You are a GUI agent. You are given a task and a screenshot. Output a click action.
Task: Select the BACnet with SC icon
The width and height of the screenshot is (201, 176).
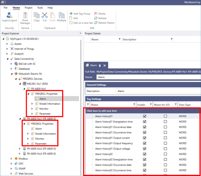[16, 64]
